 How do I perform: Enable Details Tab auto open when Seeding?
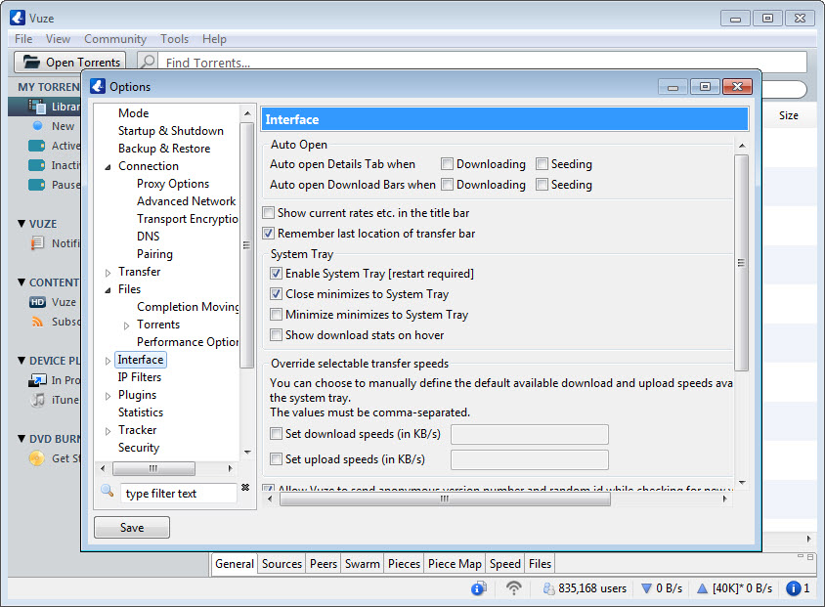coord(542,163)
